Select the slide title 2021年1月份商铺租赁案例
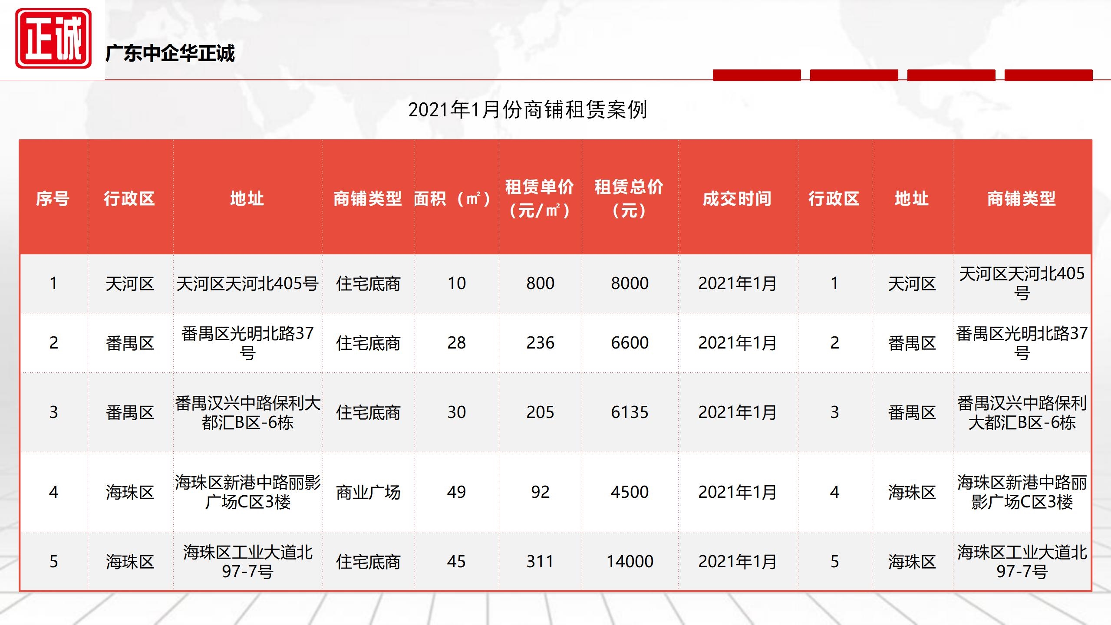This screenshot has height=625, width=1111. (527, 110)
